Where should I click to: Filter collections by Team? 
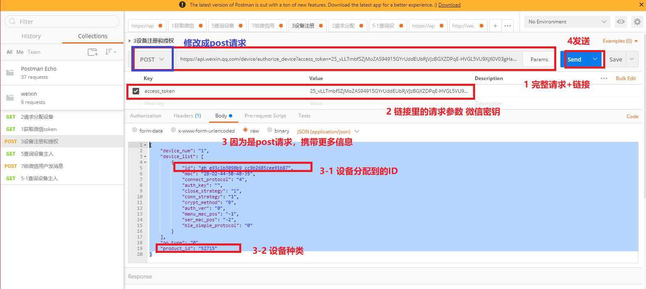34,52
